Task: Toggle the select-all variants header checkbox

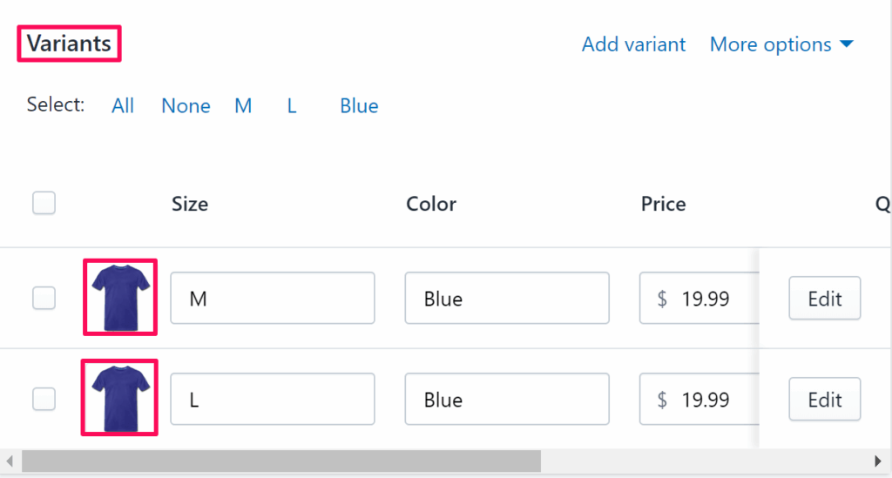Action: 44,203
